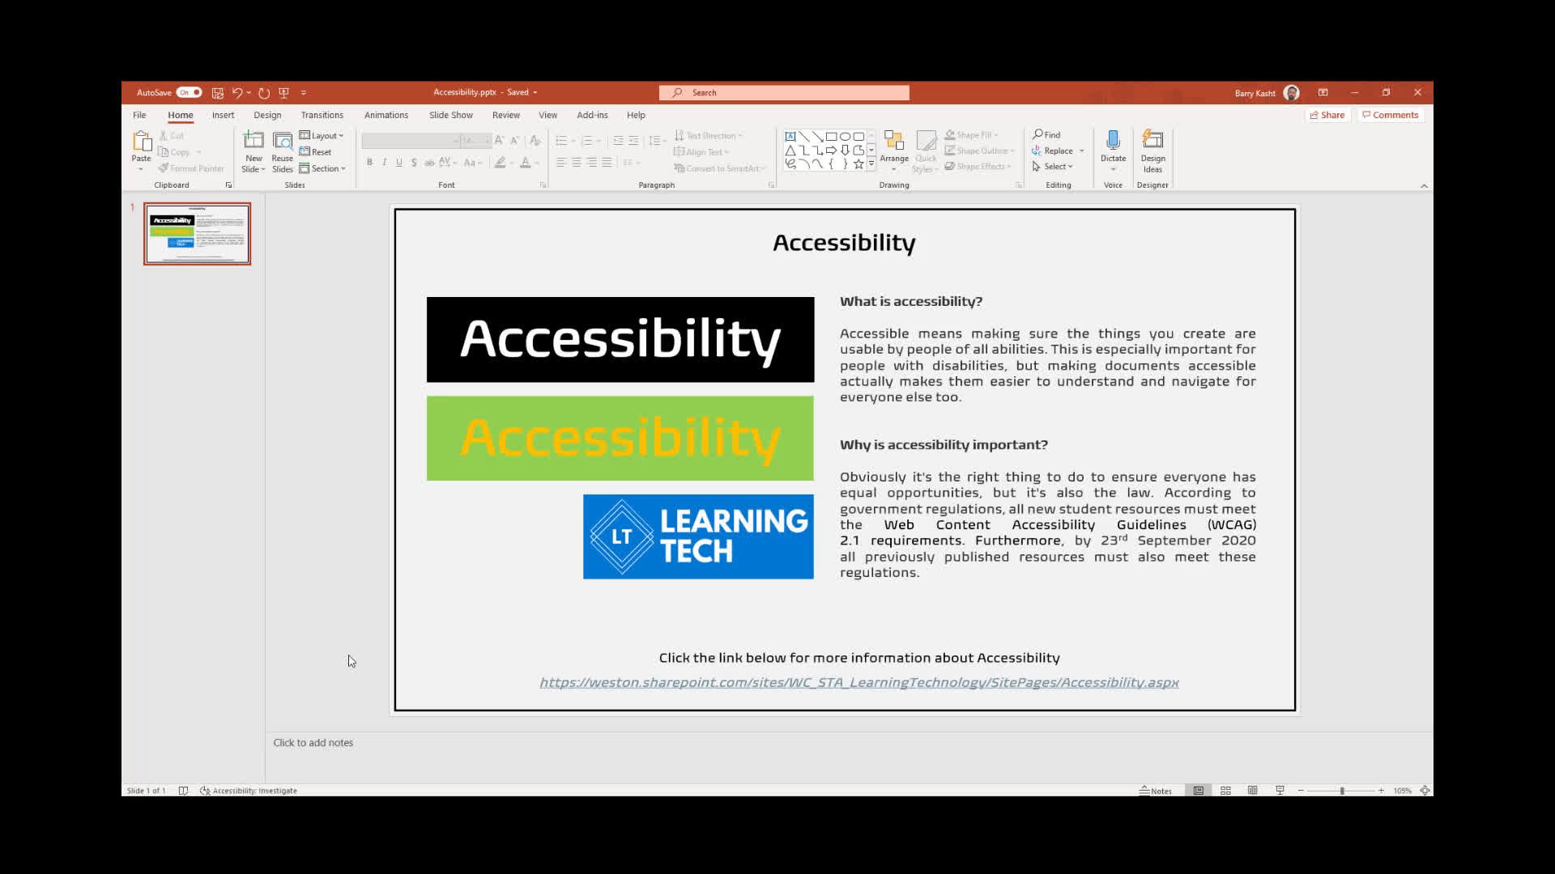The height and width of the screenshot is (874, 1555).
Task: Select the Learning Tech logo image
Action: click(x=698, y=537)
